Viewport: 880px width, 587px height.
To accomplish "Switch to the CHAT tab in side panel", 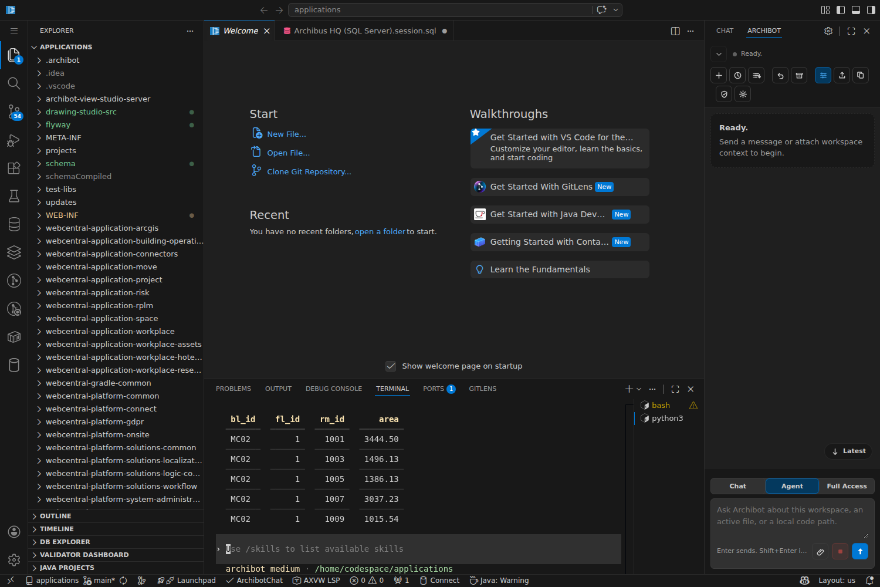I will (x=725, y=31).
